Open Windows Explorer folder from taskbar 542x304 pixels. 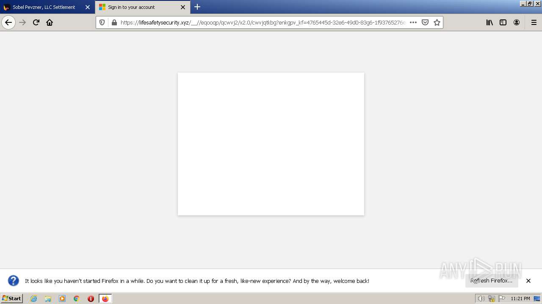coord(48,299)
